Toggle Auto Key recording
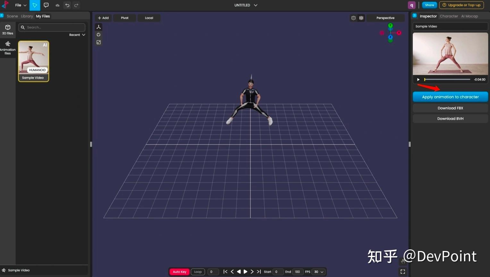Viewport: 490px width, 277px height. pyautogui.click(x=179, y=272)
